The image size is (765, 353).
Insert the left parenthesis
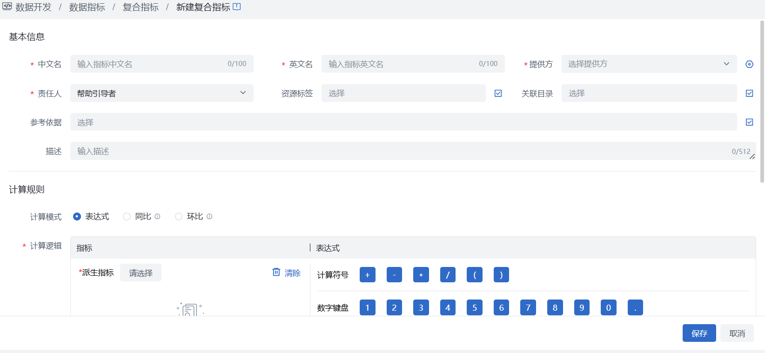pyautogui.click(x=475, y=275)
